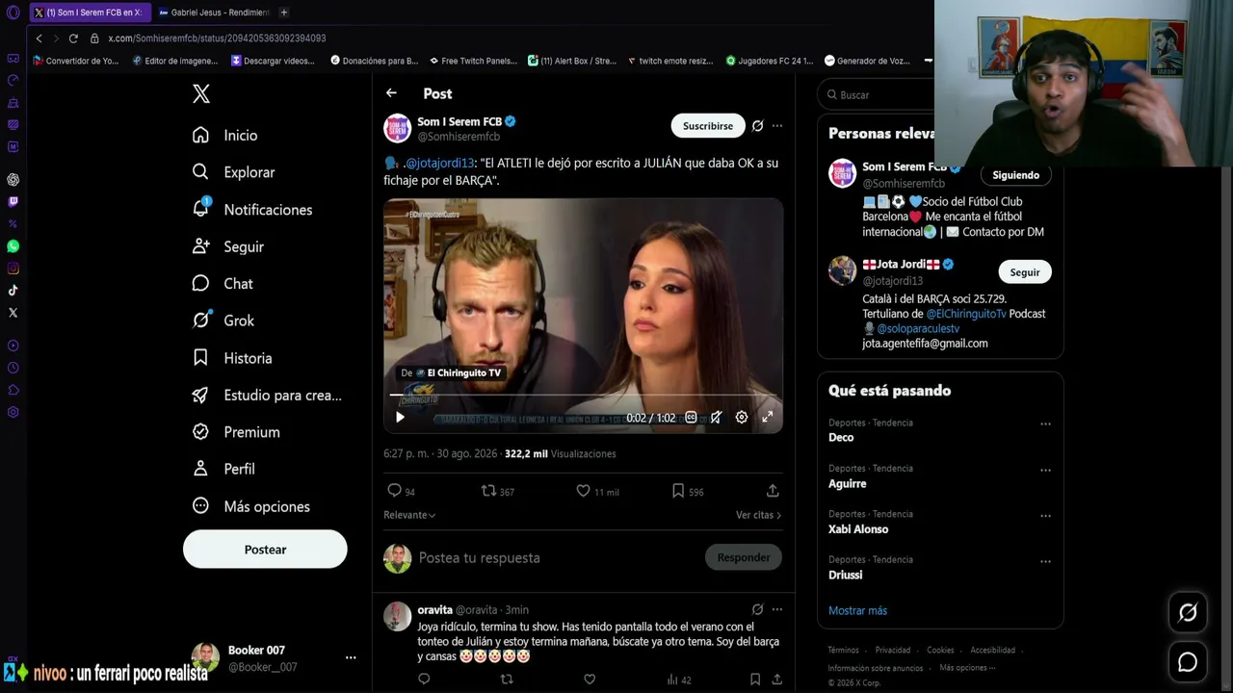Image resolution: width=1233 pixels, height=693 pixels.
Task: Seek on the video progress bar
Action: (x=583, y=396)
